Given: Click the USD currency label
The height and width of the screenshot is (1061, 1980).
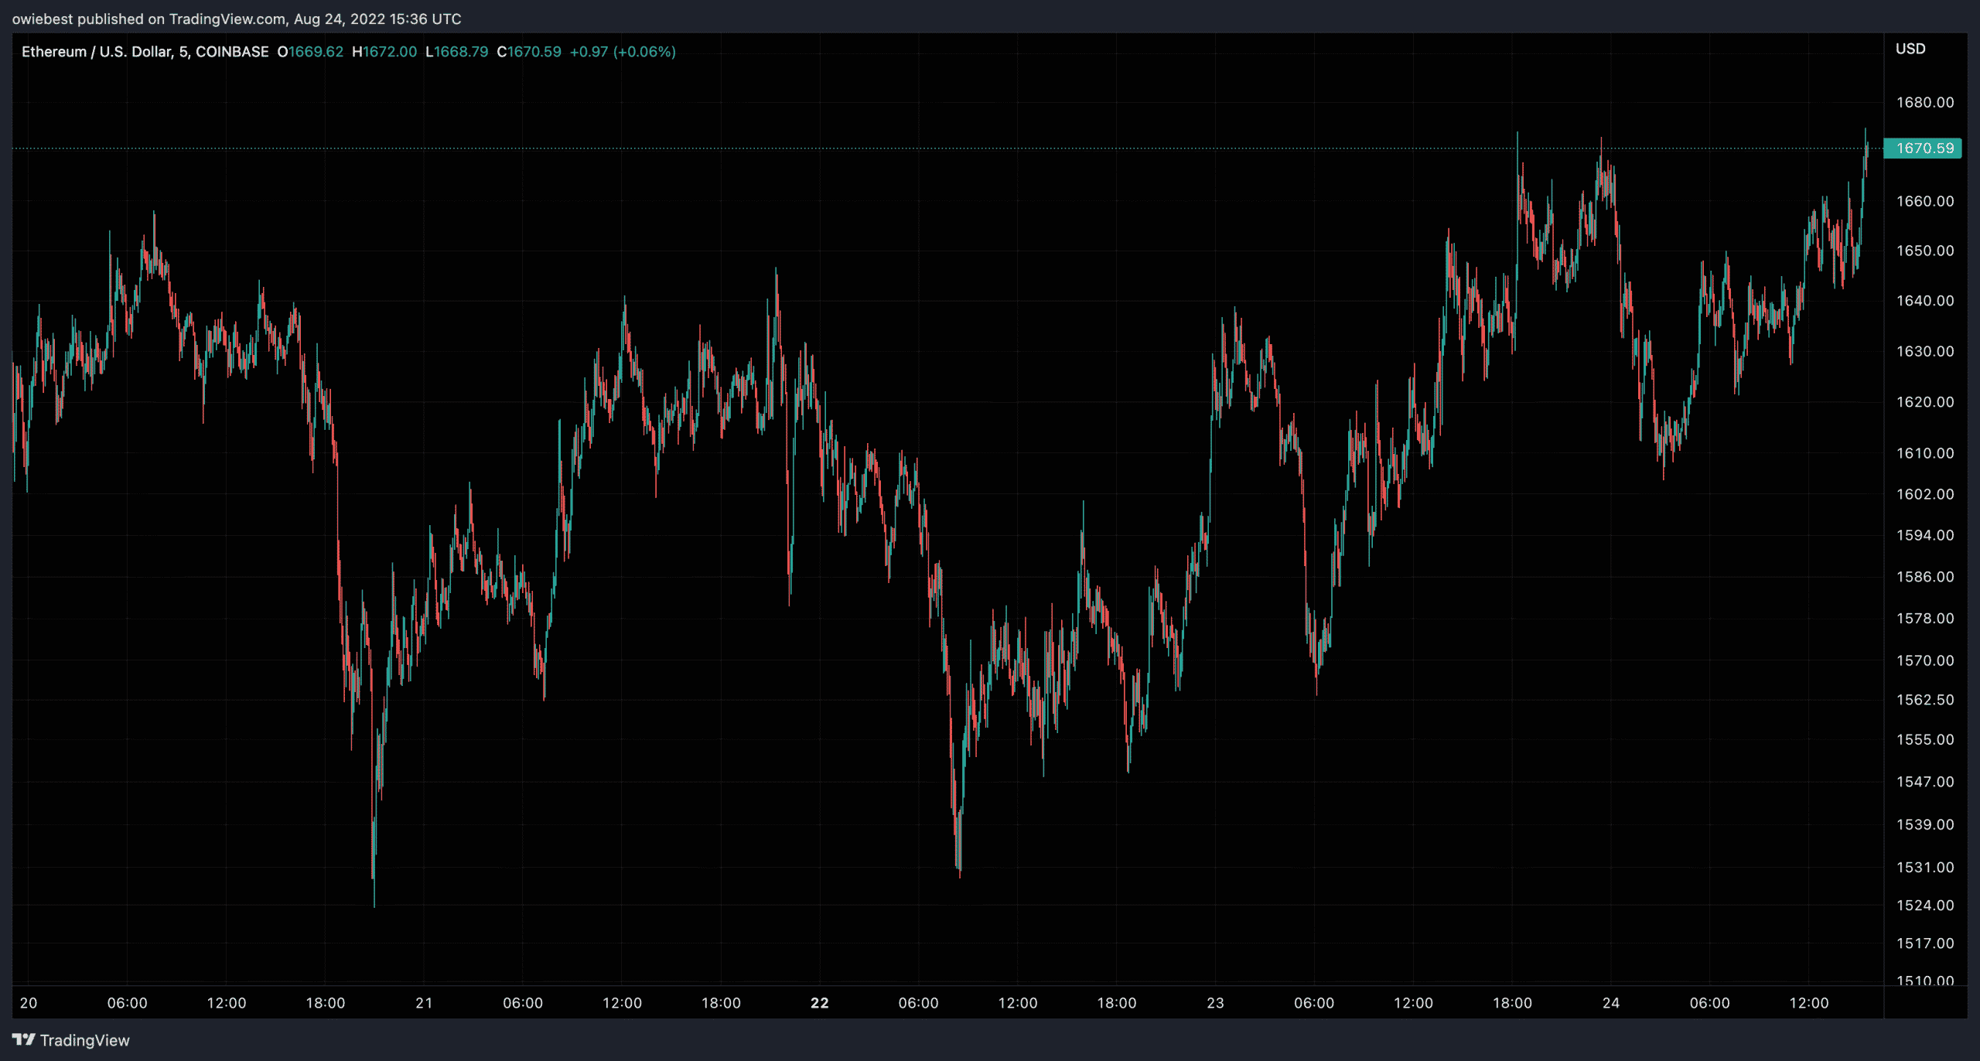Looking at the screenshot, I should (x=1910, y=49).
